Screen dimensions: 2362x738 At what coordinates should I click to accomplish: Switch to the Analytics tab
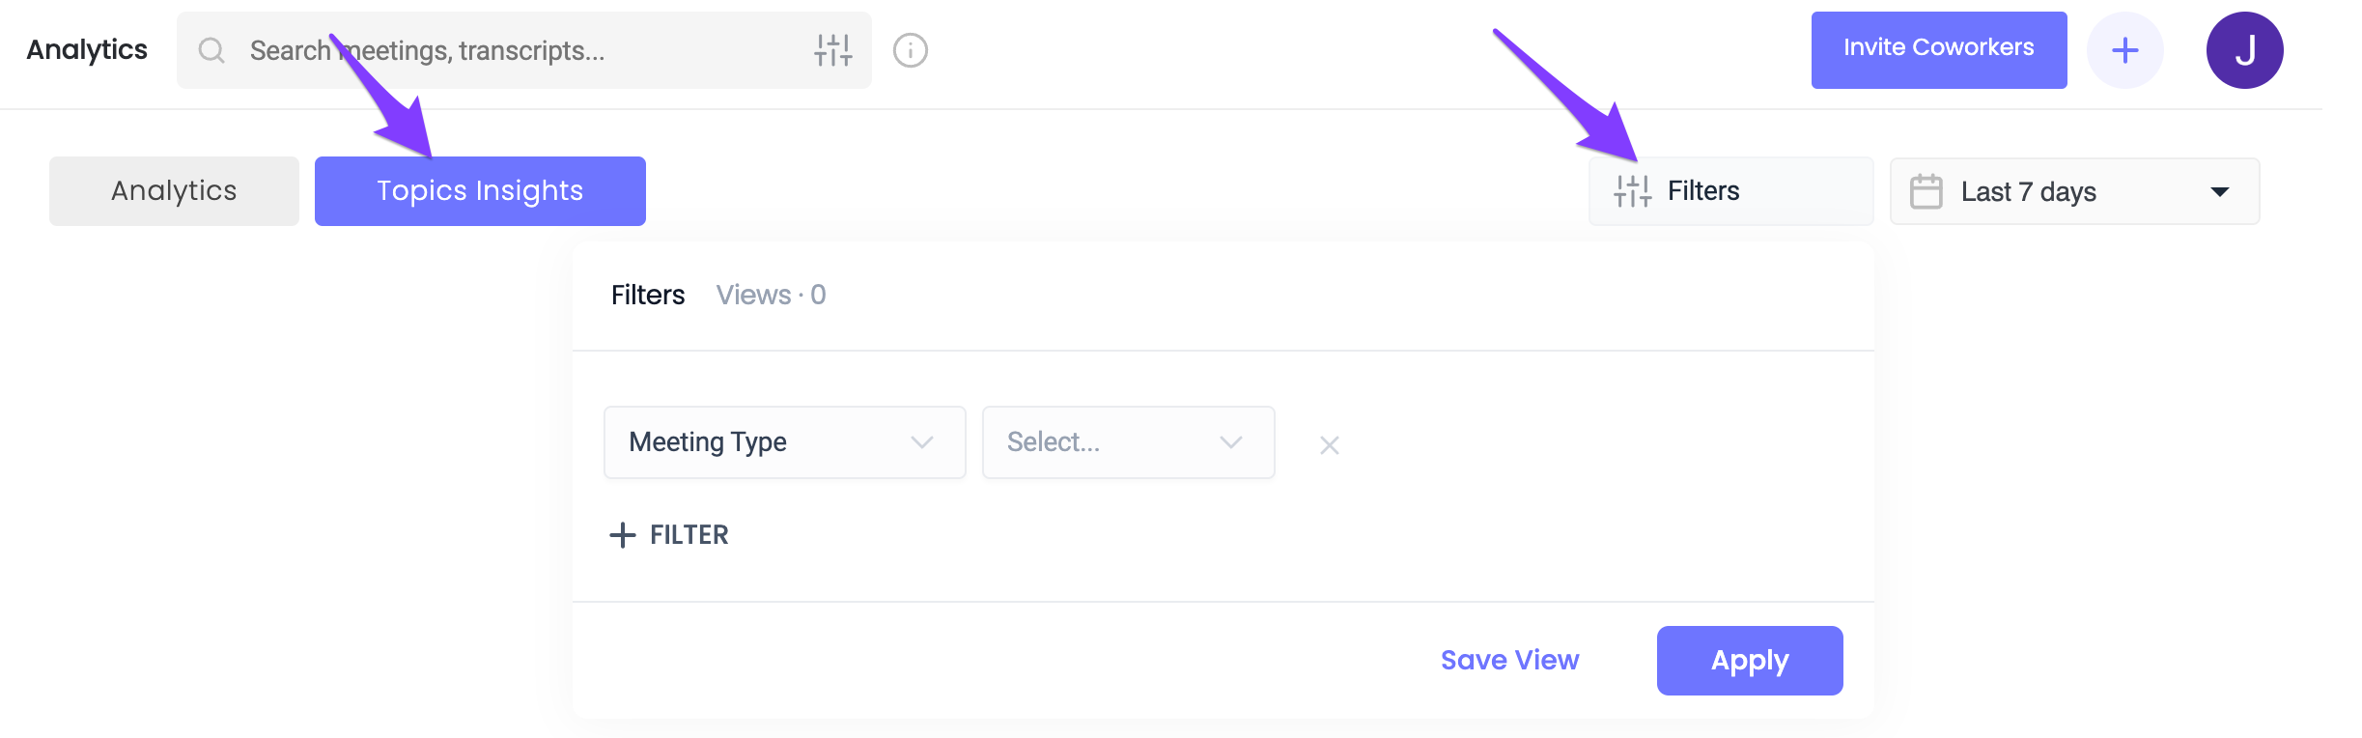(x=174, y=191)
